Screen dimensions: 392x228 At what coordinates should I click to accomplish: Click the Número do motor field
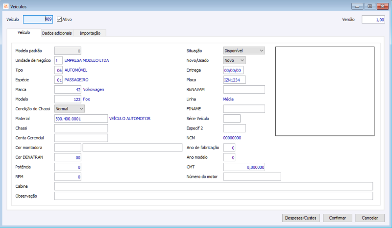[x=252, y=177]
